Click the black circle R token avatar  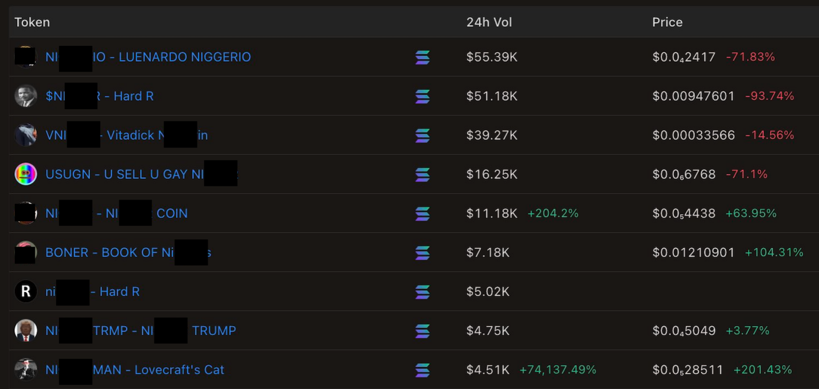pyautogui.click(x=26, y=291)
